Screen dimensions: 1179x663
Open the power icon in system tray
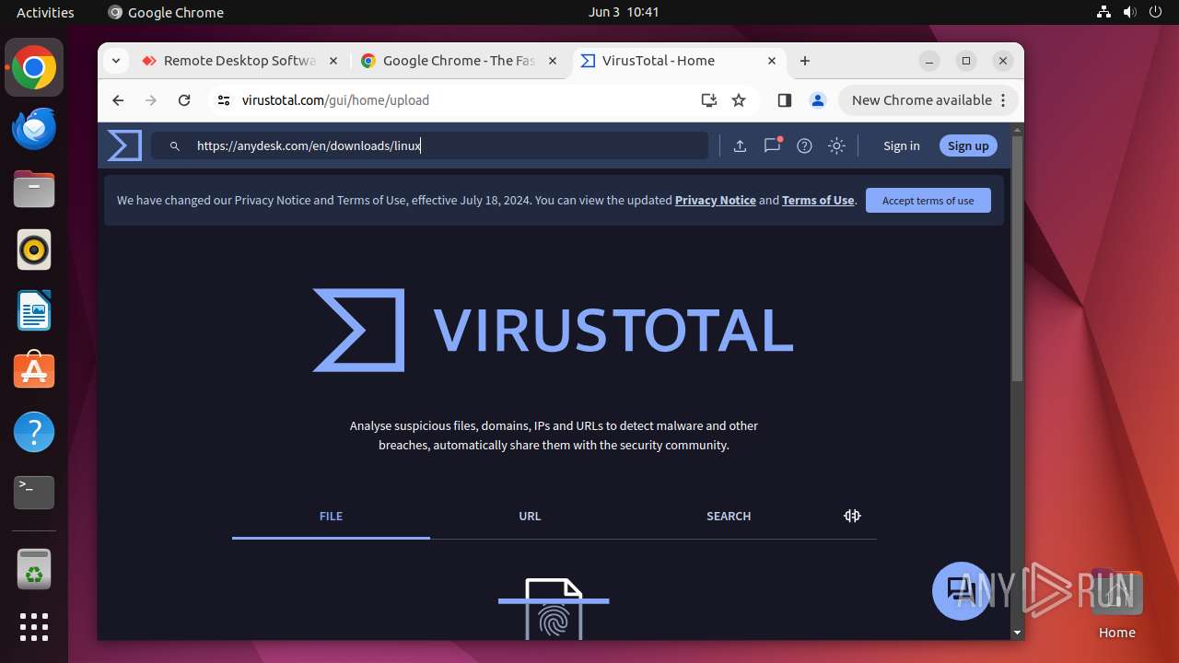1155,12
